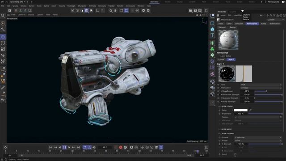Click the New Layouts button
This screenshot has width=286, height=161.
[273, 2]
